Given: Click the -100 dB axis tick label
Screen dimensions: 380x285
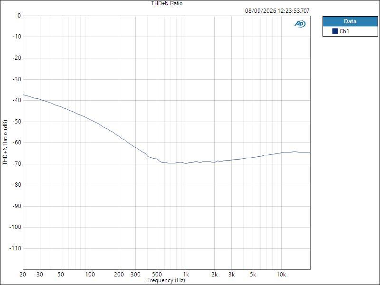Looking at the screenshot, I should [x=15, y=227].
